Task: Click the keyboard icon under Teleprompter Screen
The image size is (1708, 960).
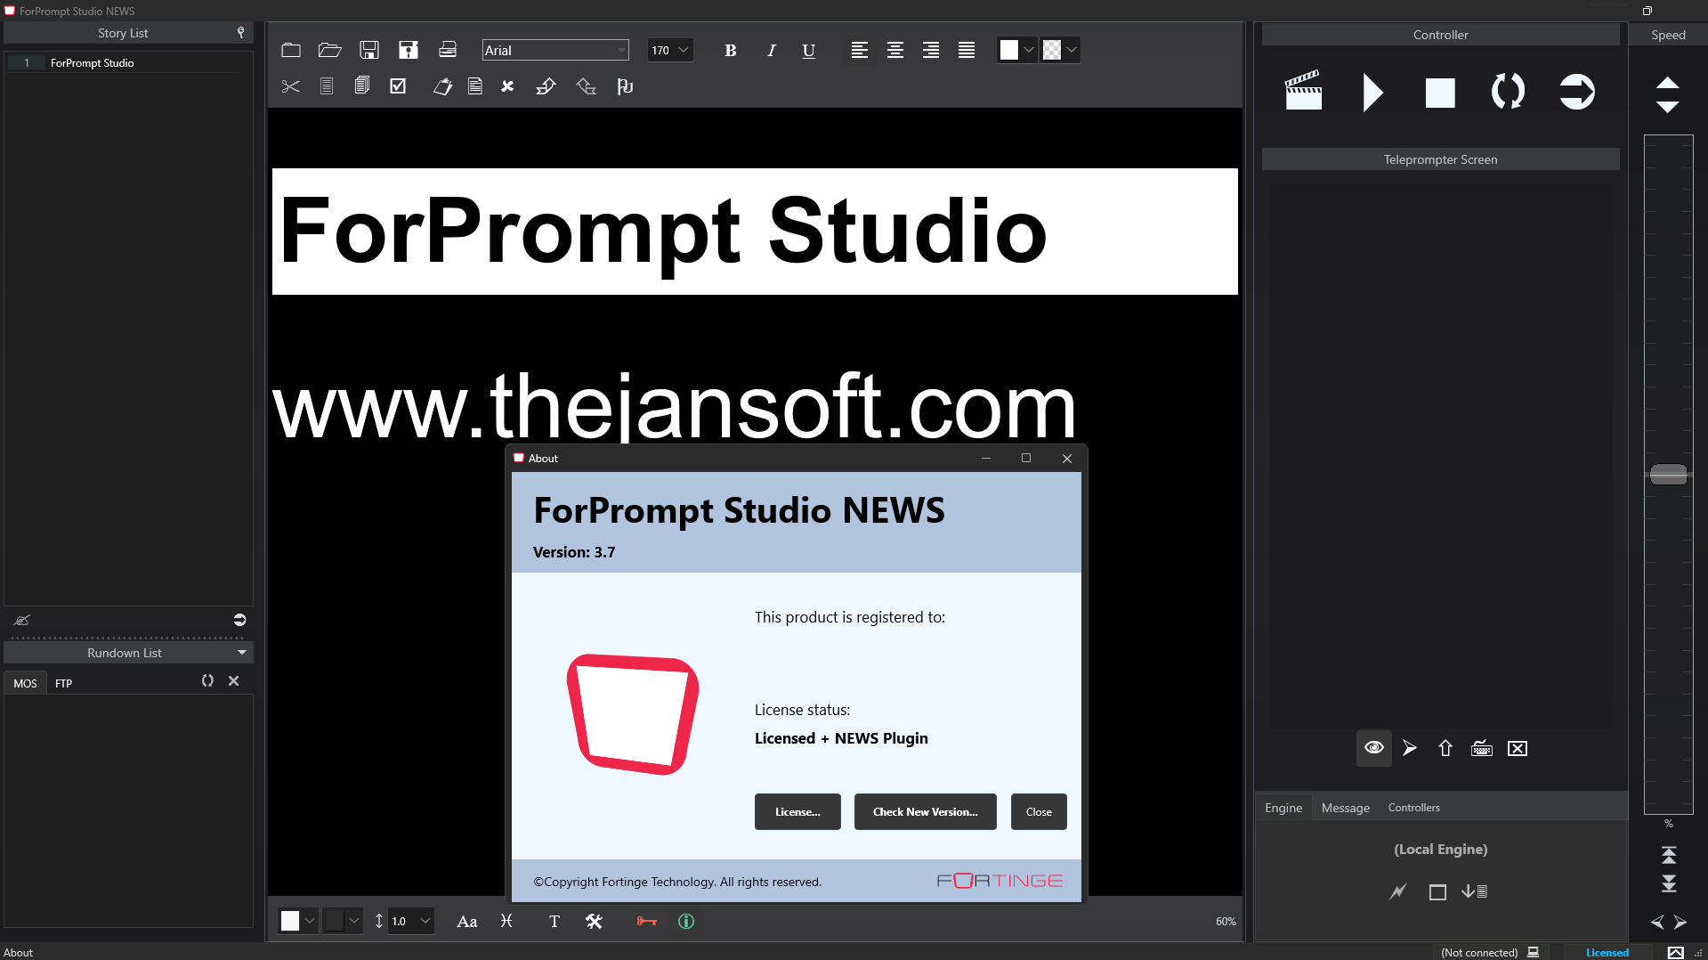Action: (1482, 748)
